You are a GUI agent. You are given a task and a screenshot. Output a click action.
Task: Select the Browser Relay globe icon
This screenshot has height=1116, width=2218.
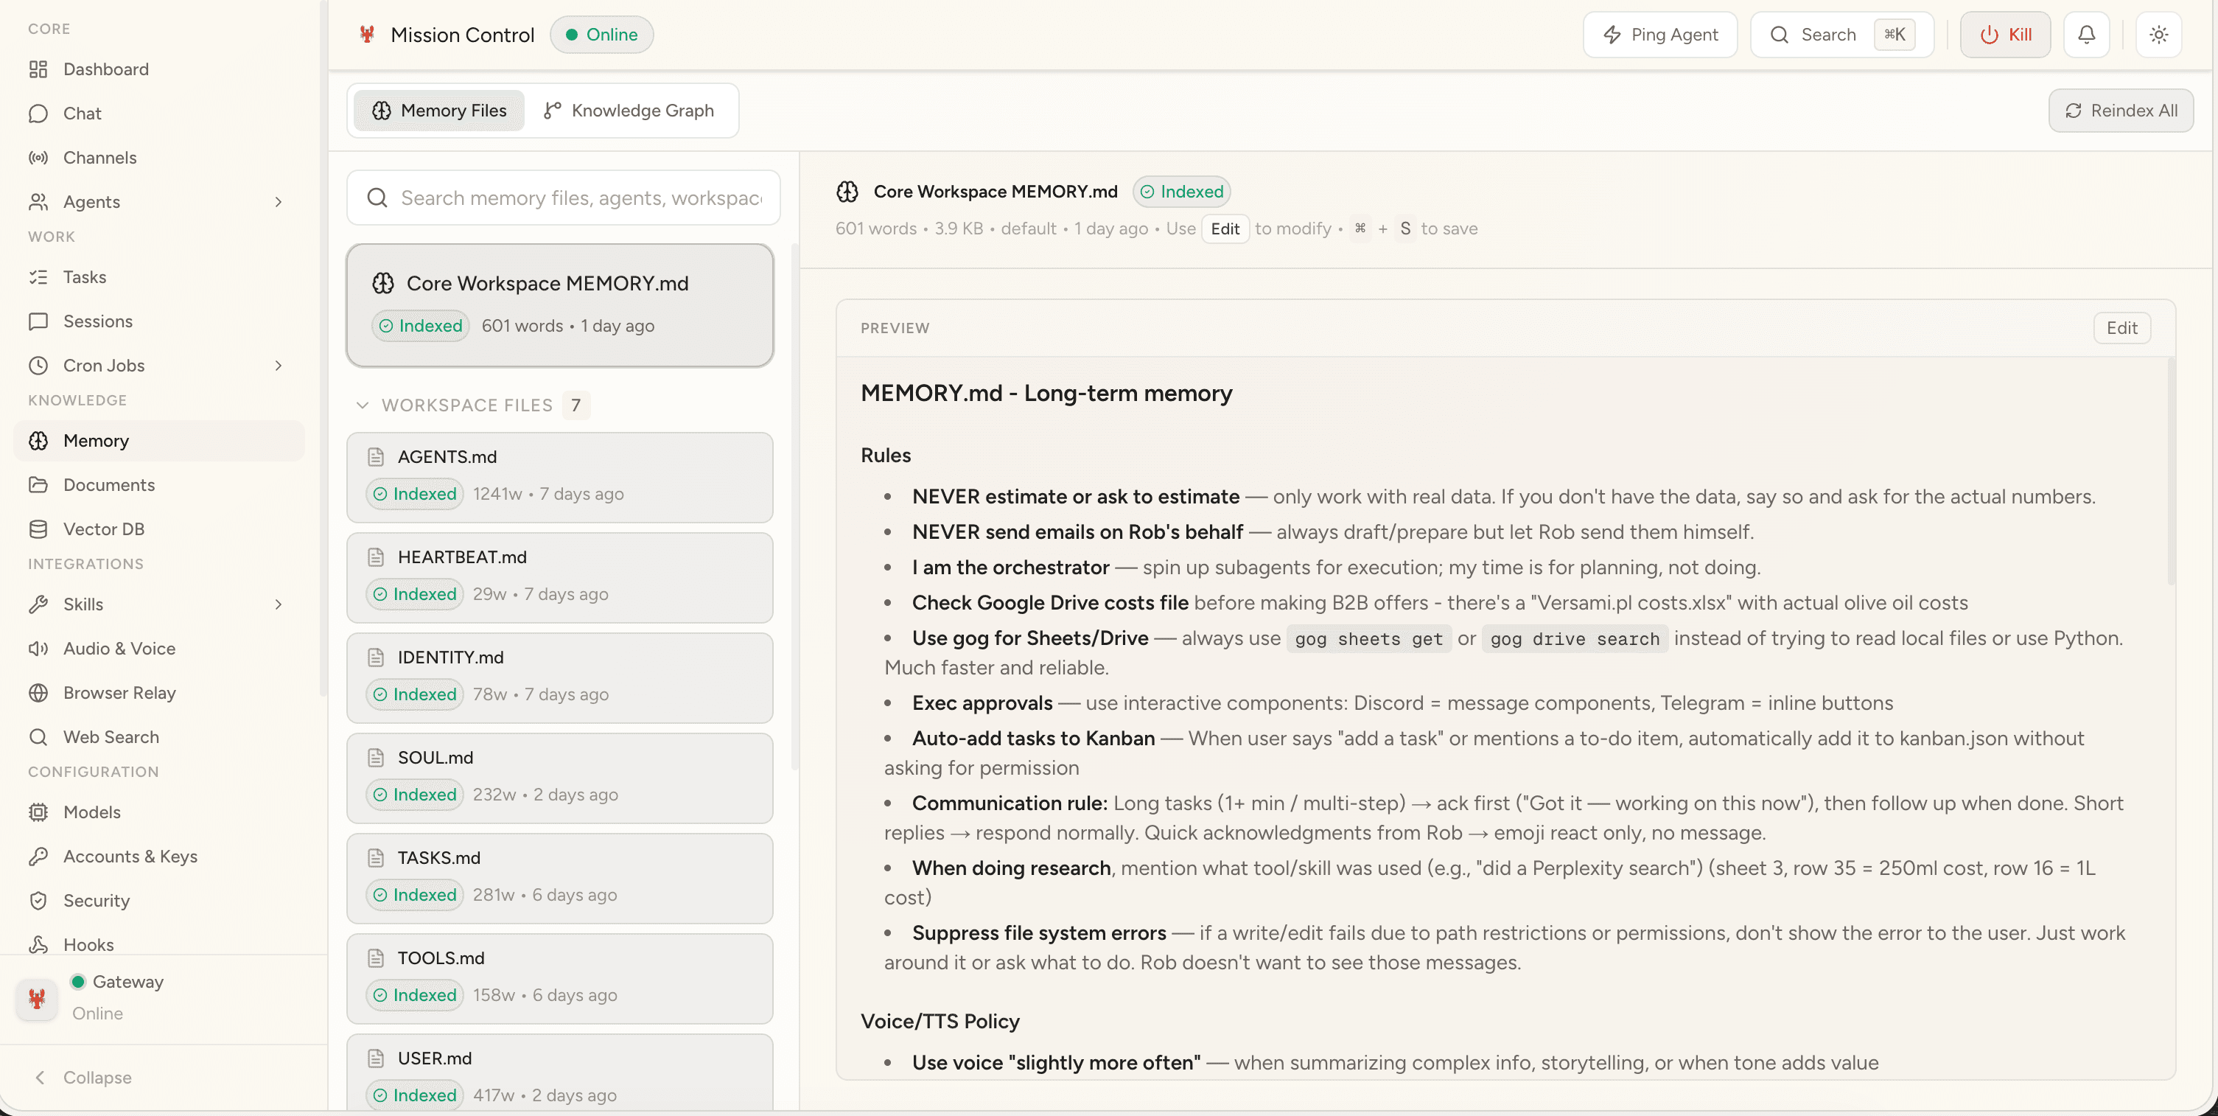[39, 692]
